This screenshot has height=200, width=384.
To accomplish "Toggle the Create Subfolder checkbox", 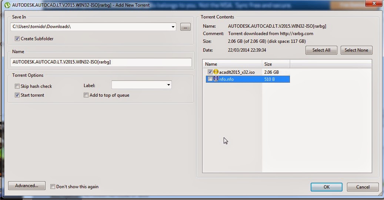I will point(17,38).
